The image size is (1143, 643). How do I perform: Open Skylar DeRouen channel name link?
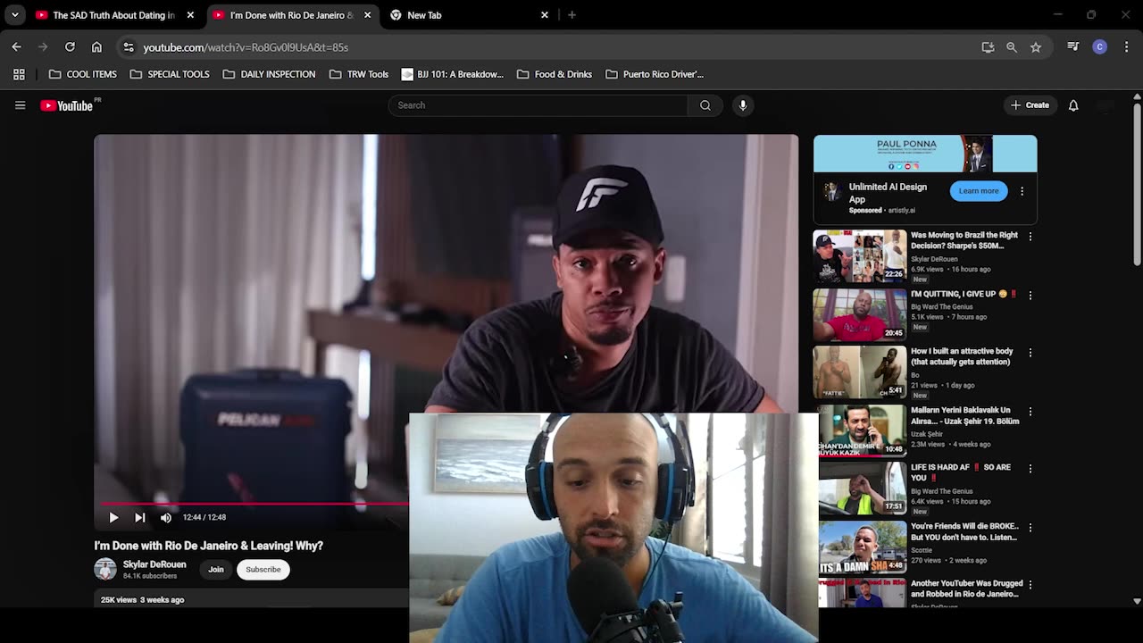coord(154,564)
